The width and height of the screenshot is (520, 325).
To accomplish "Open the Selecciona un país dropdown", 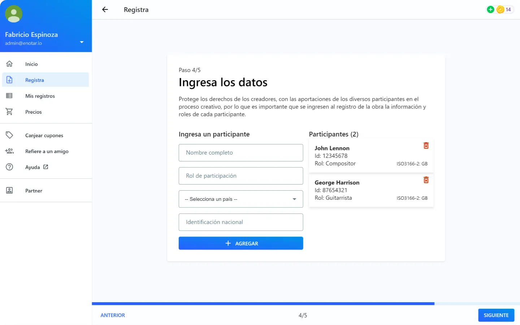I will pyautogui.click(x=241, y=199).
